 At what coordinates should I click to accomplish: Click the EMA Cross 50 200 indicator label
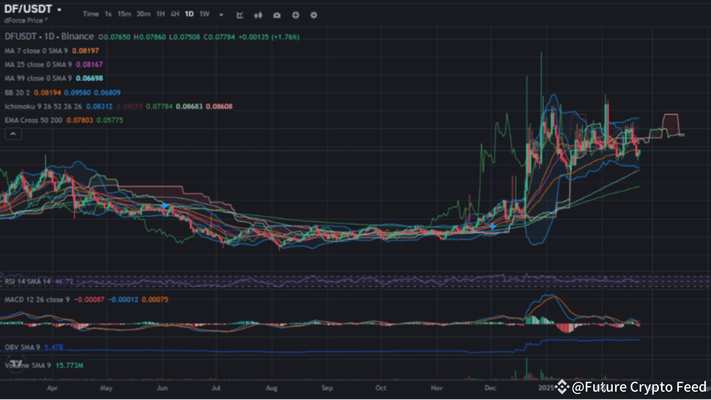[x=33, y=120]
